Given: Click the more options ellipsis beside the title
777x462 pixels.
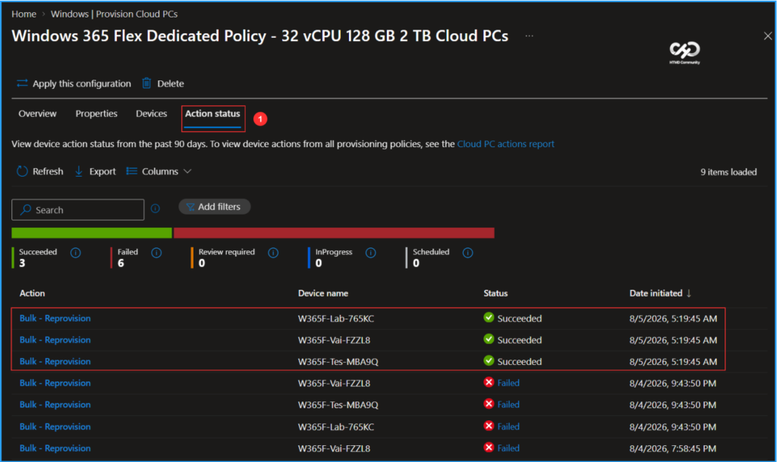Looking at the screenshot, I should (529, 36).
